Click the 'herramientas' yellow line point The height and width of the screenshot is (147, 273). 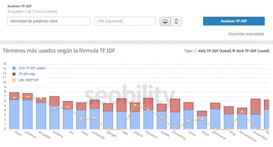[242, 111]
